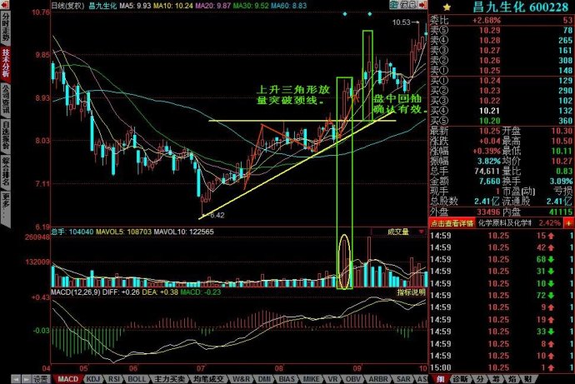Open the 诊断 tab under the trade list
The height and width of the screenshot is (384, 575).
point(459,379)
